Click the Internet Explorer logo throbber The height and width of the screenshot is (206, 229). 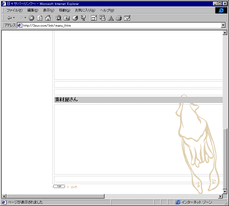[221, 10]
